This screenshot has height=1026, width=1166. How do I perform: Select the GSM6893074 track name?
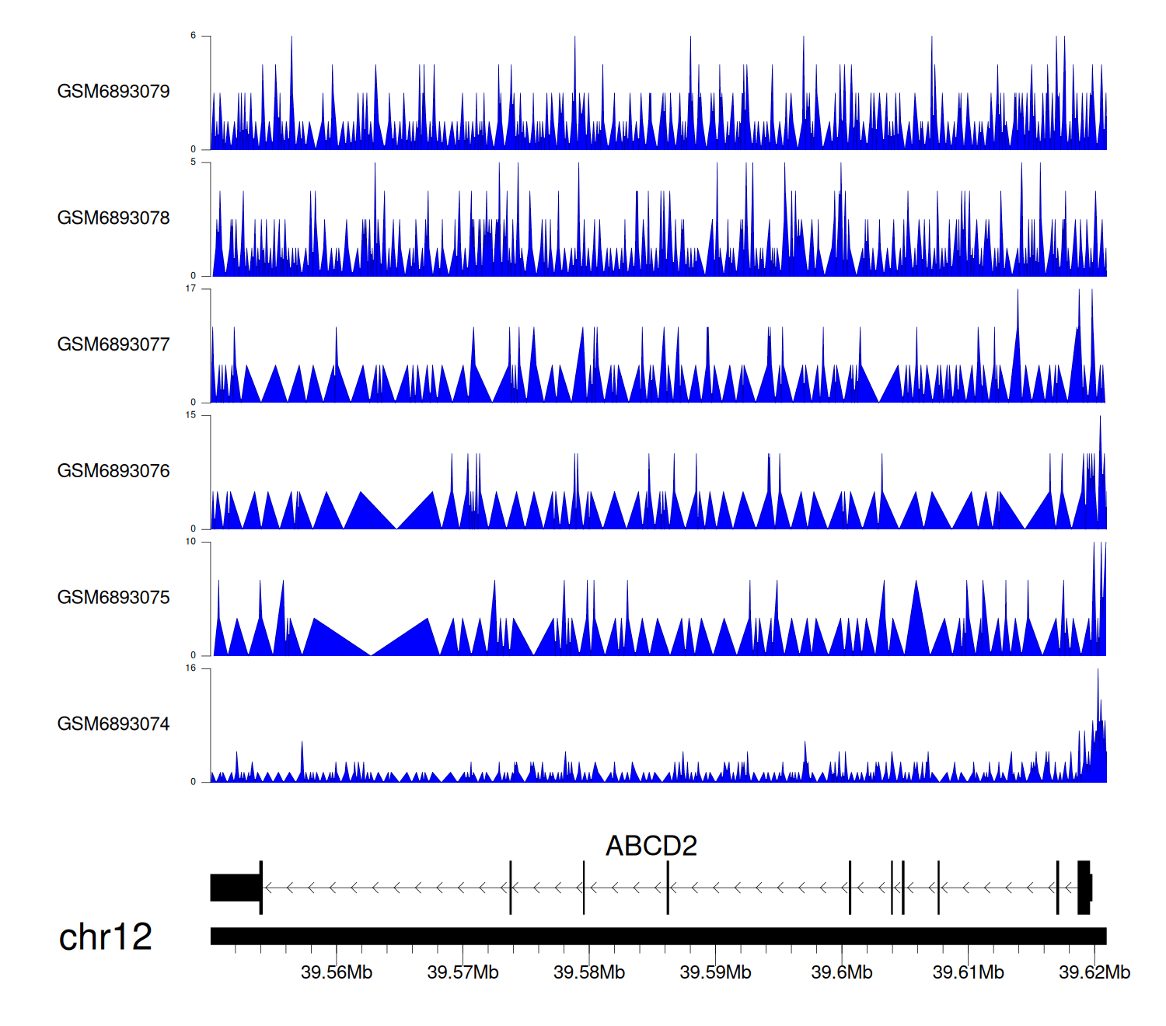(x=113, y=724)
